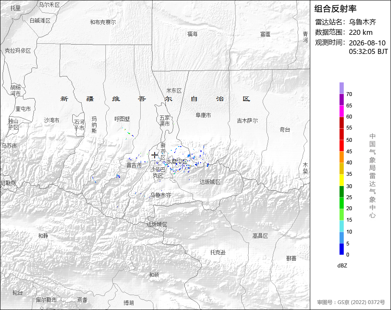This screenshot has width=391, height=310.
Task: Click the 库尔勒市 map label
Action: point(46,300)
